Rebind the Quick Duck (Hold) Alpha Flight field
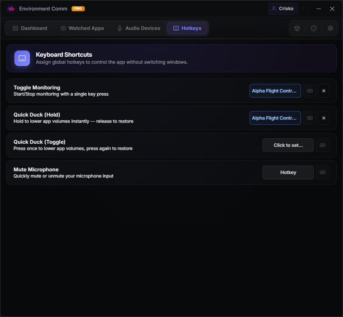 pos(275,118)
